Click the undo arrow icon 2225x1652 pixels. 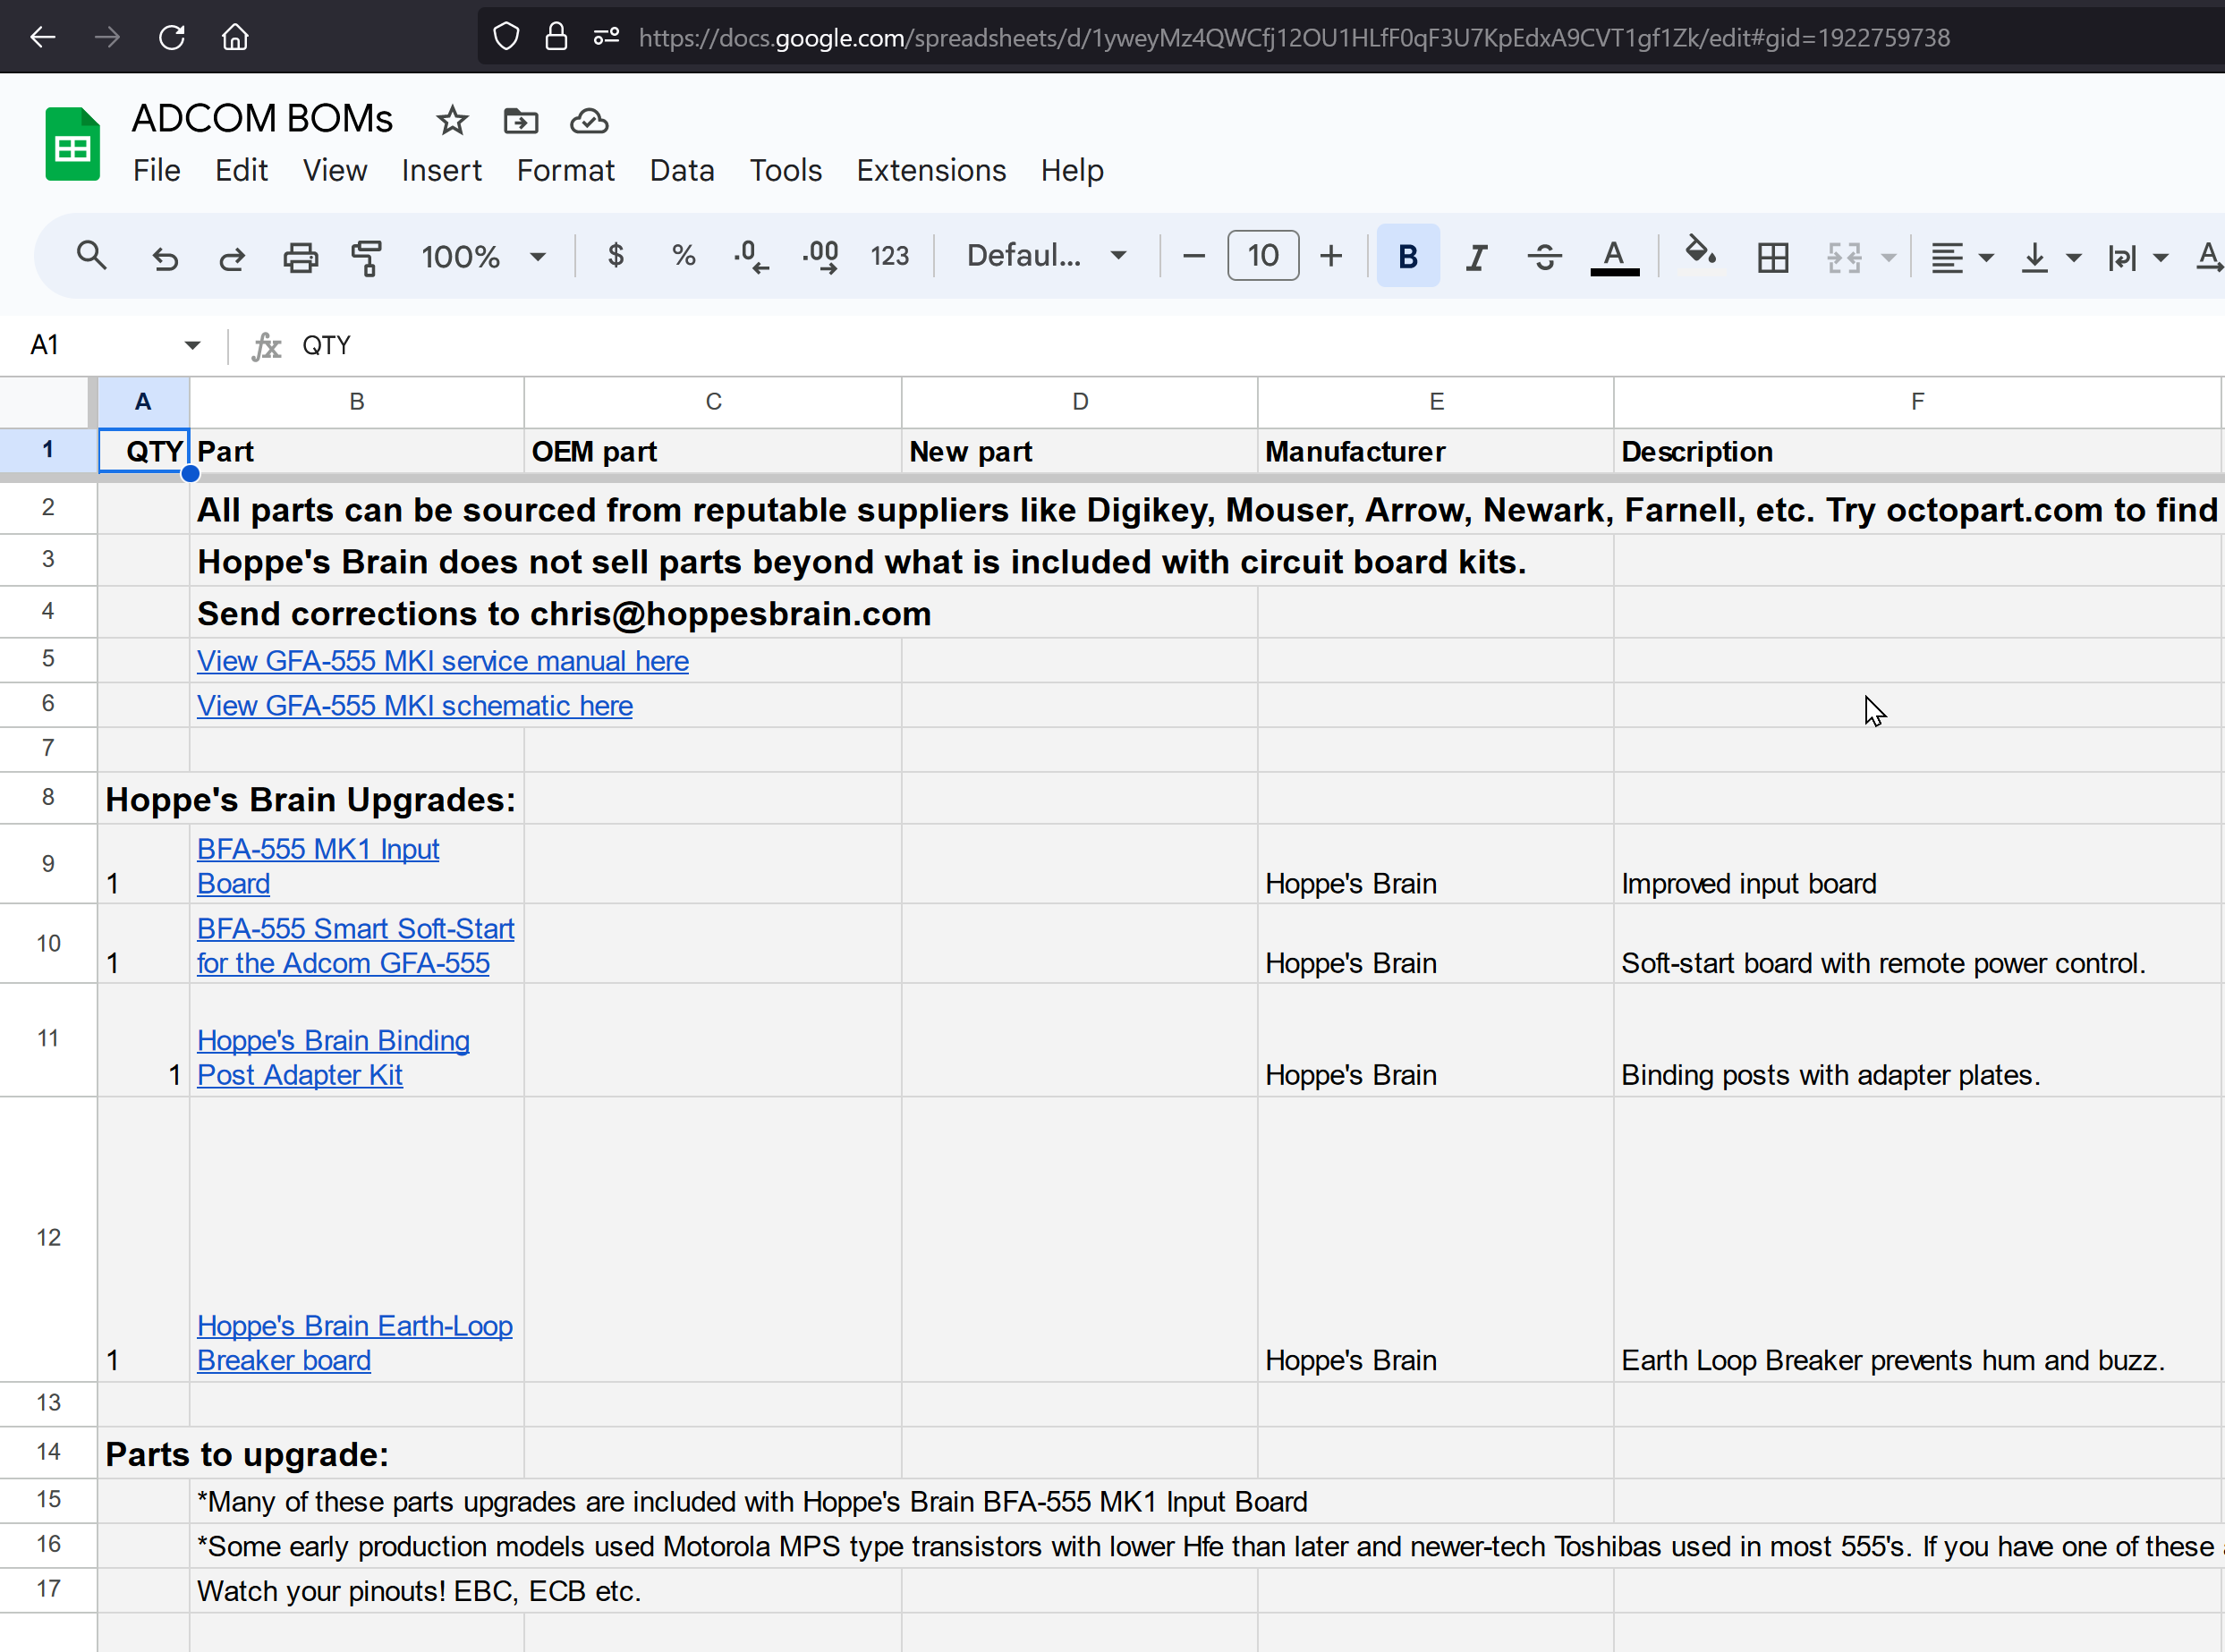(x=165, y=257)
